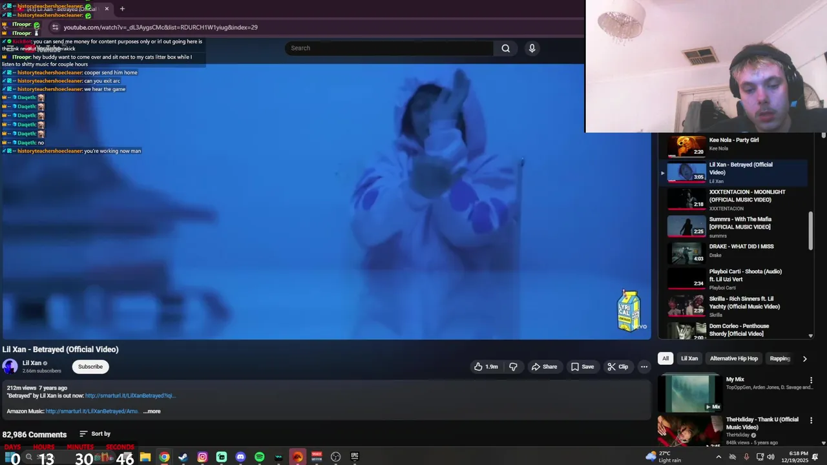Click the 212m views 7 years ago text

(37, 388)
